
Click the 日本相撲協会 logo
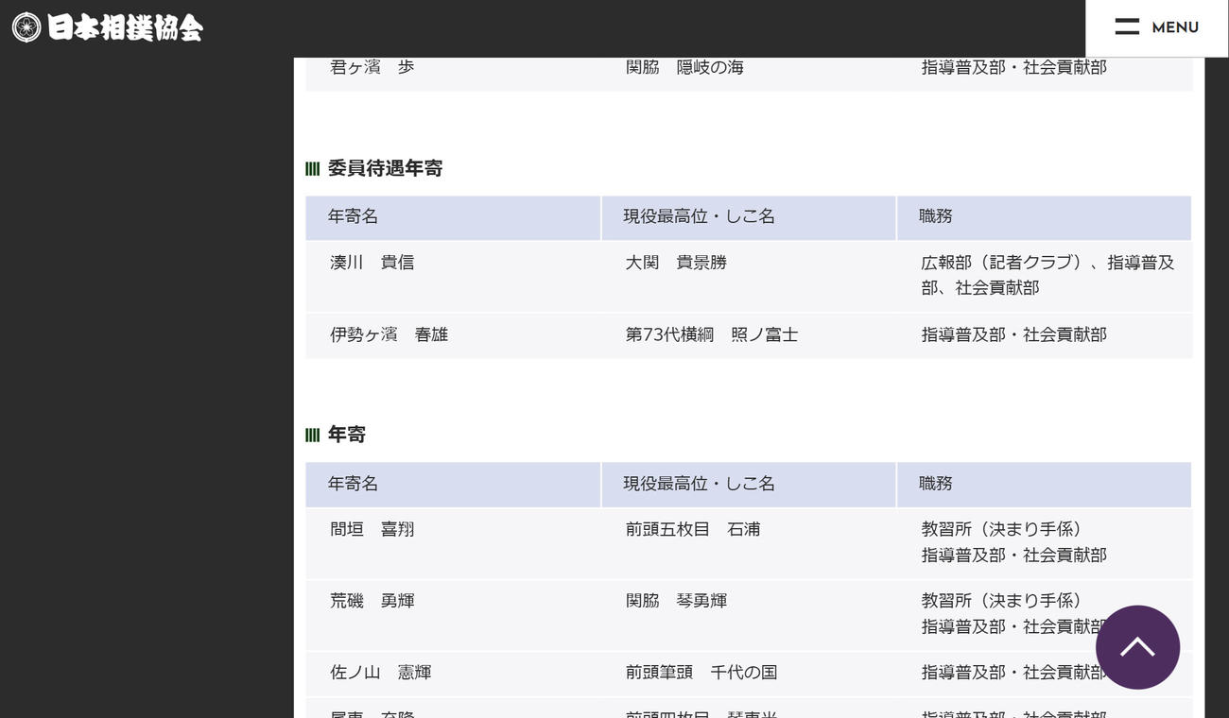[108, 27]
